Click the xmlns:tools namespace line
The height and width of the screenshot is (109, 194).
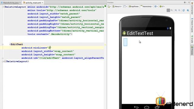pyautogui.click(x=62, y=10)
